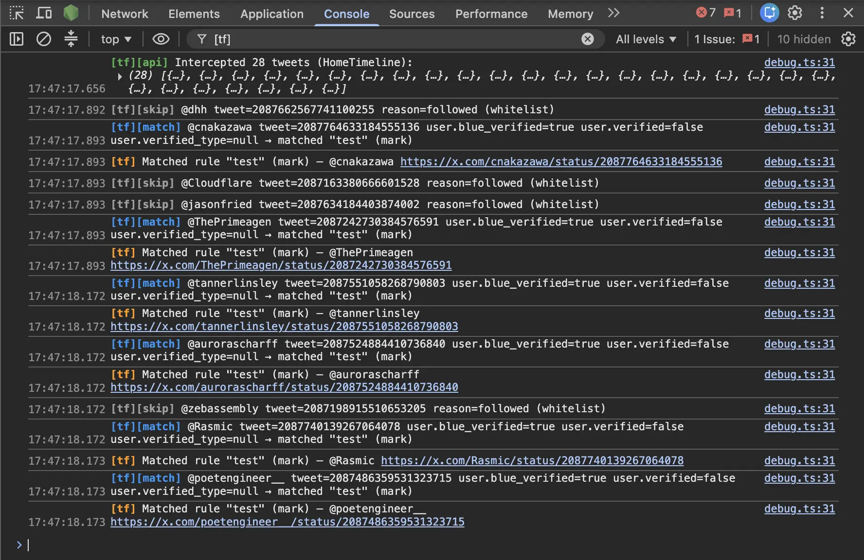Select the @jasonfried skip log line

click(355, 205)
